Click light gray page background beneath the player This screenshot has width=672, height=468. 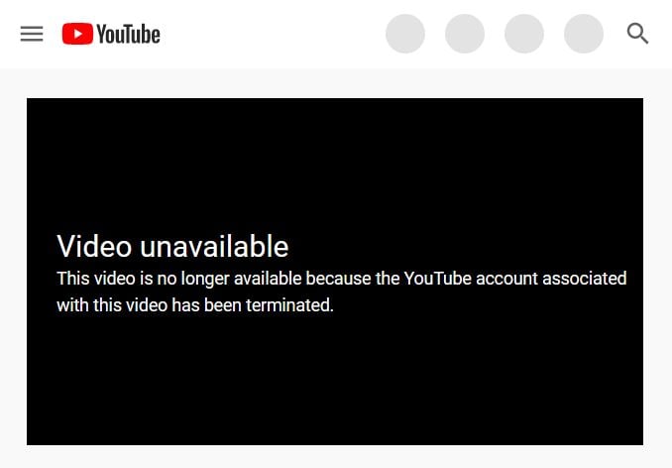(336, 457)
